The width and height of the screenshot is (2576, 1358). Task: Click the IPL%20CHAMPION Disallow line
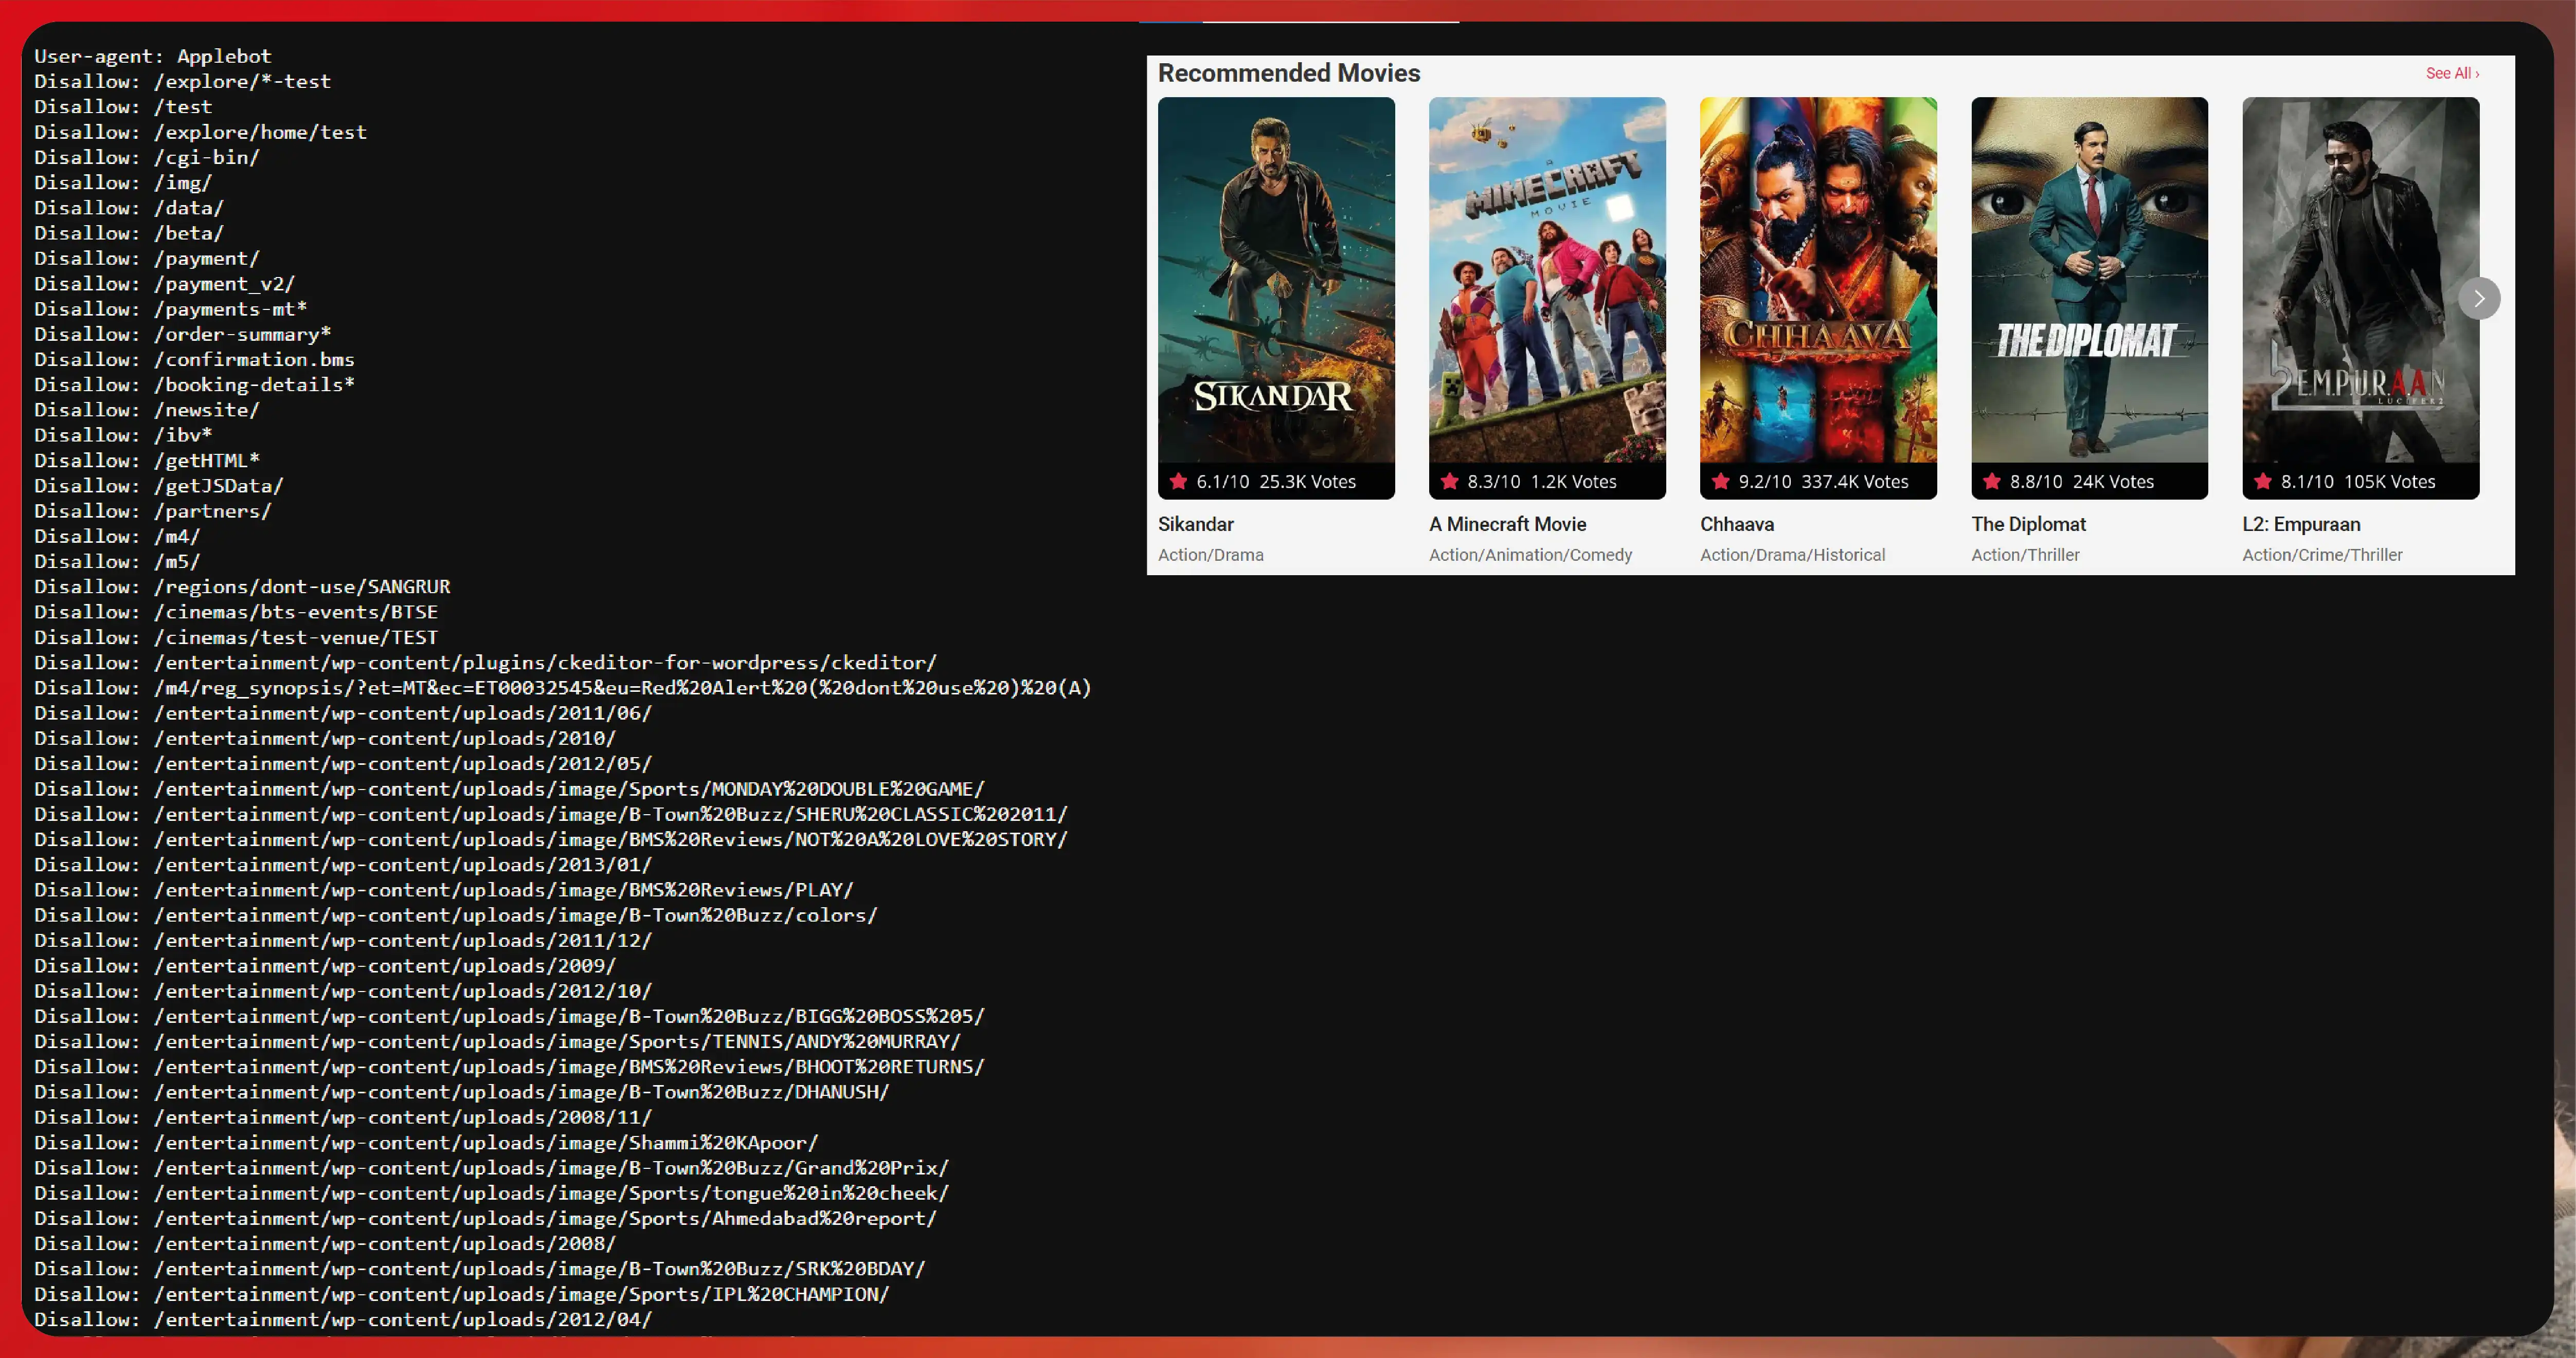click(x=462, y=1294)
